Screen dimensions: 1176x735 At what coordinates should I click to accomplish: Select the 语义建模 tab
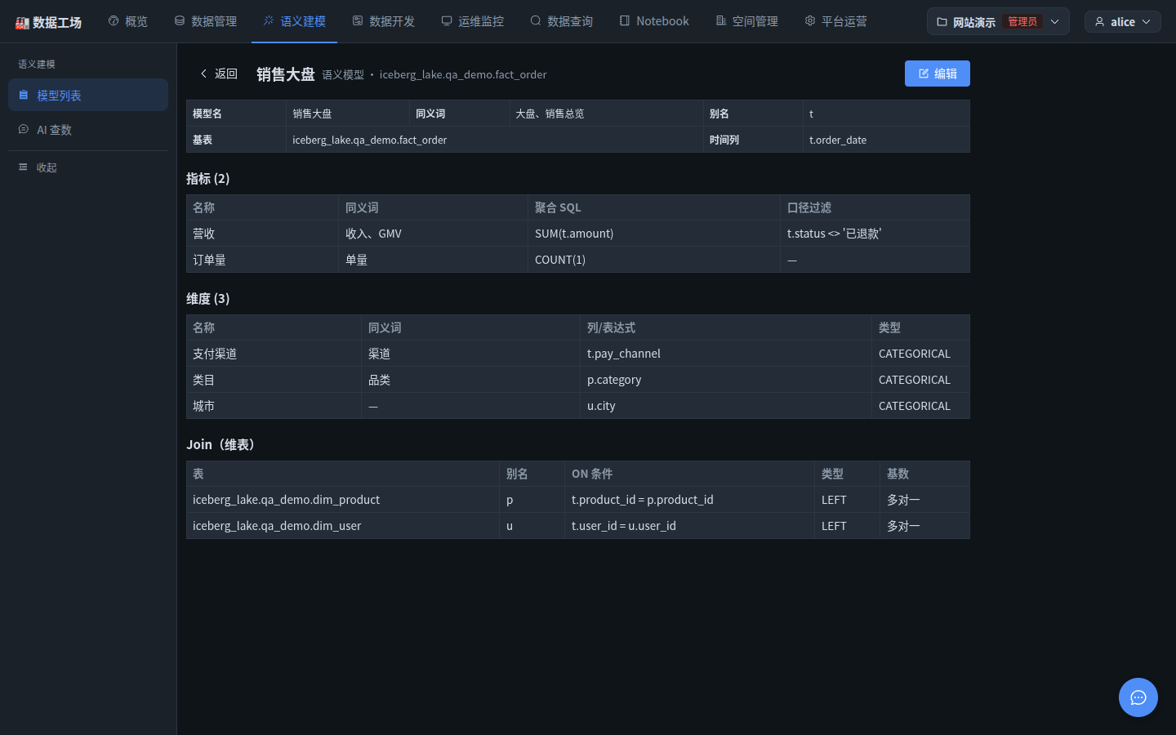(295, 21)
